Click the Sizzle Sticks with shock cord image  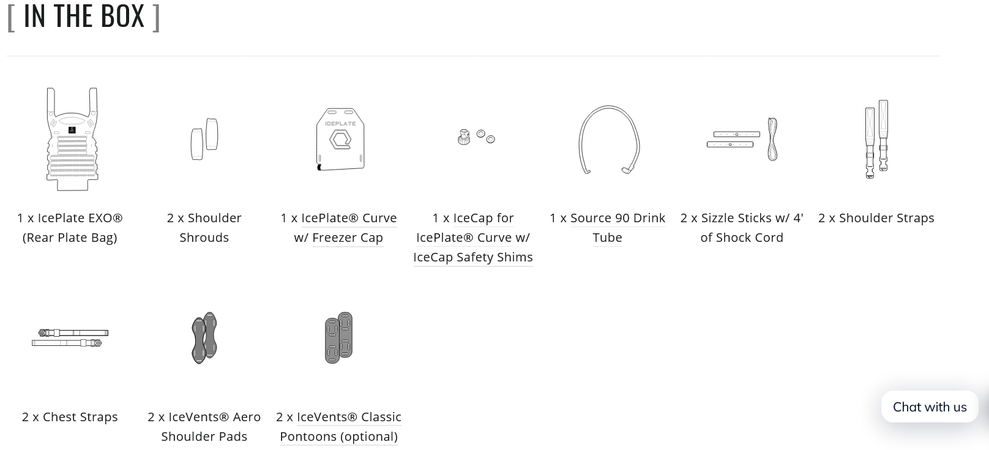click(742, 140)
